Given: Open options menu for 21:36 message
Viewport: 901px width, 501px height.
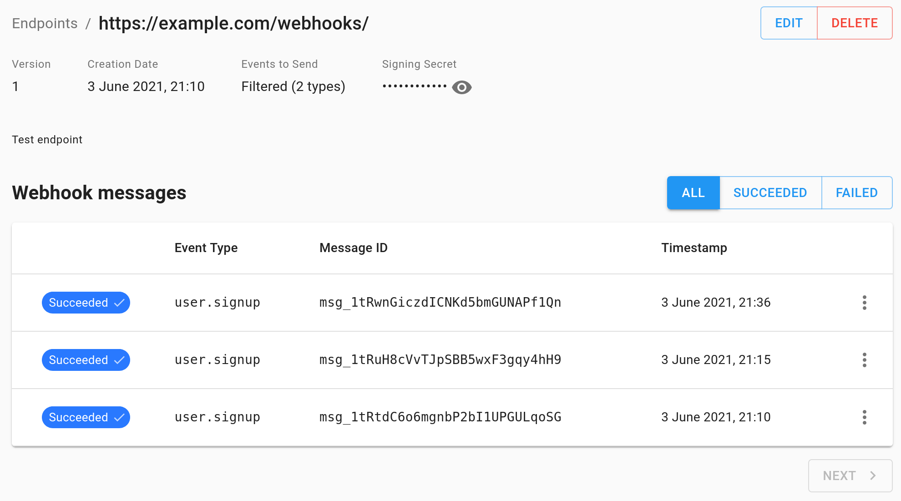Looking at the screenshot, I should tap(864, 303).
